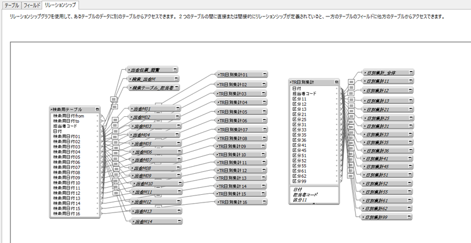The height and width of the screenshot is (243, 471).
Task: Click the arrow icon on TR日別集計 table header
Action: tap(291, 82)
